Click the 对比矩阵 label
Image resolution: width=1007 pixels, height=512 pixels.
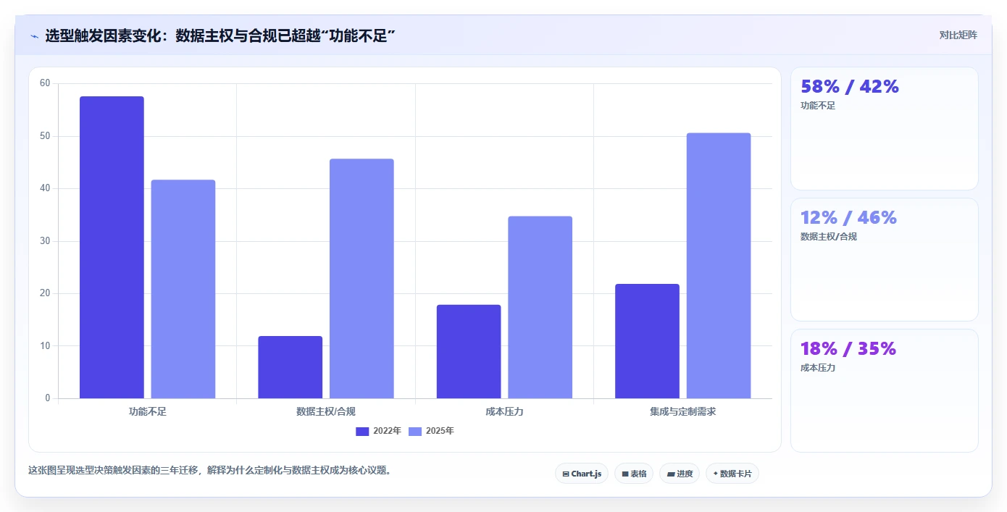coord(958,35)
